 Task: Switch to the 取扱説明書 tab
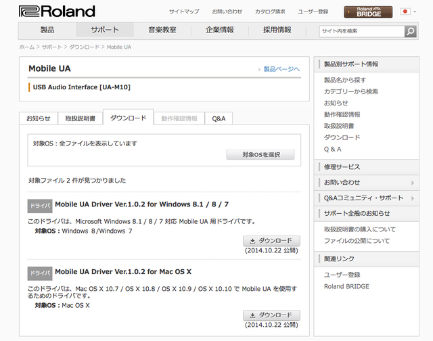(80, 118)
